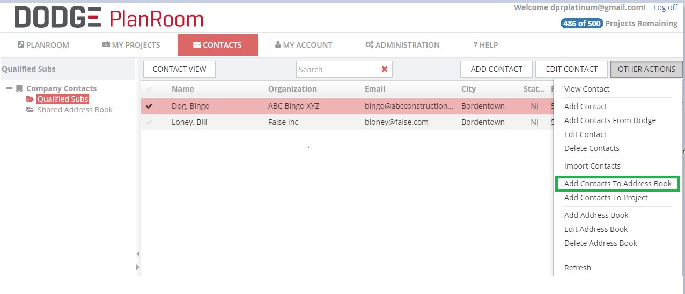Image resolution: width=685 pixels, height=294 pixels.
Task: Click the Dodge PlanRoom logo
Action: click(x=109, y=18)
